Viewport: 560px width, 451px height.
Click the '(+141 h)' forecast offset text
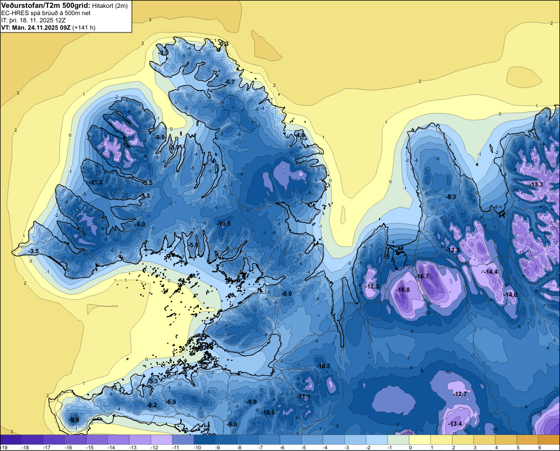[84, 27]
